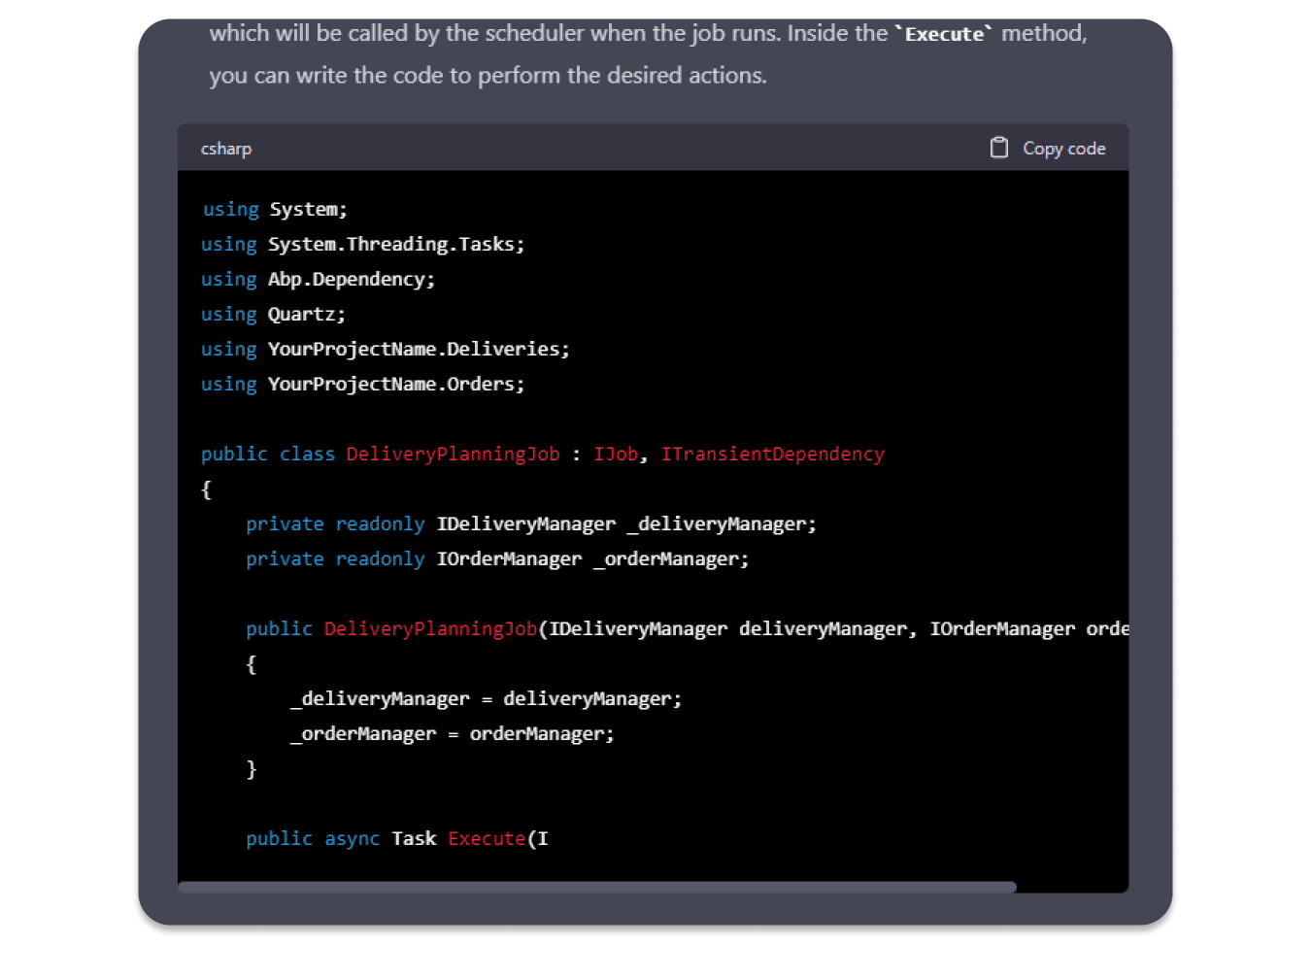Click the line 'using YourProjectName.Orders;'
Screen dimensions: 1312x979
coord(363,385)
